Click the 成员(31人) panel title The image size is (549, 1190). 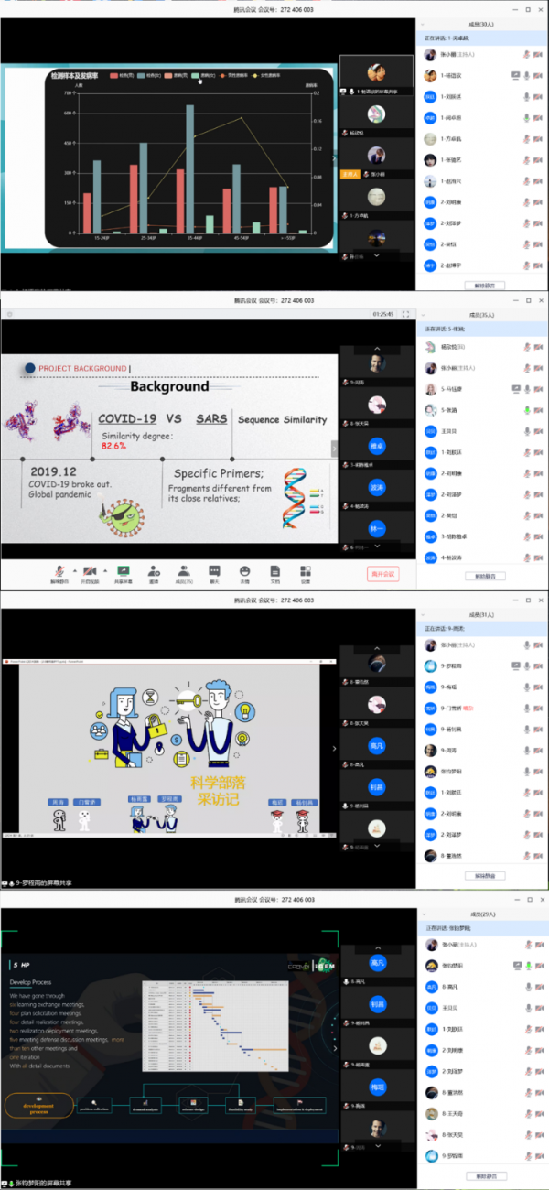tap(483, 613)
